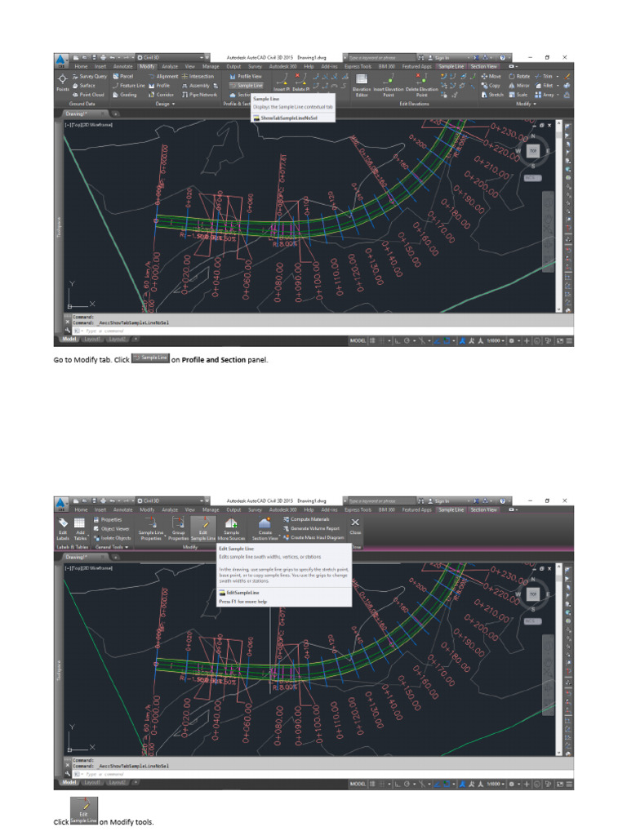Click Add Tables in lower screenshot ribbon
Screen dimensions: 627x836
click(x=79, y=528)
